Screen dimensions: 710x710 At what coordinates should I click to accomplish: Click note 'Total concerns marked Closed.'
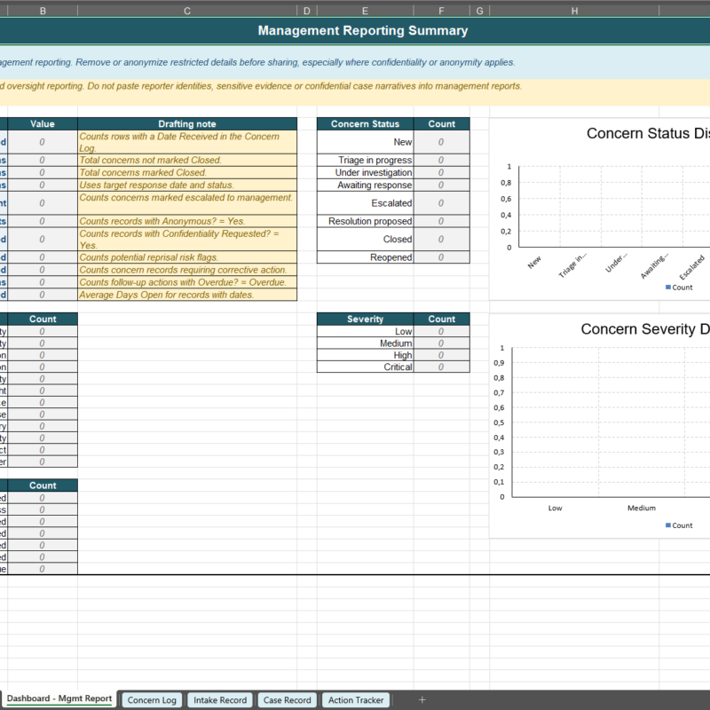pos(187,172)
